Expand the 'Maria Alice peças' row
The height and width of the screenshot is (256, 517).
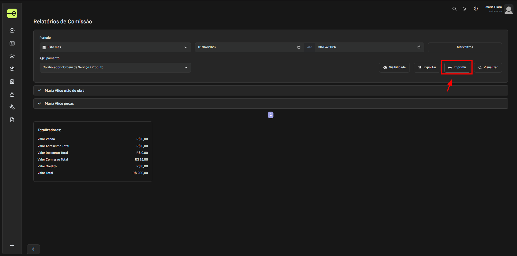[x=59, y=104]
